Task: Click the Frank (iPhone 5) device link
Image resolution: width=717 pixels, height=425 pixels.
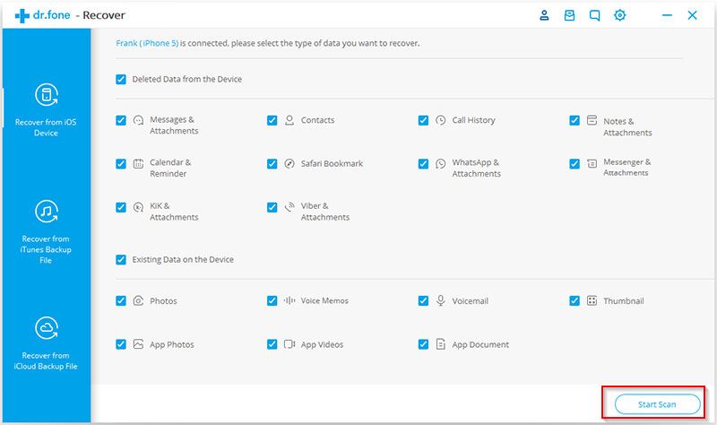Action: tap(147, 43)
